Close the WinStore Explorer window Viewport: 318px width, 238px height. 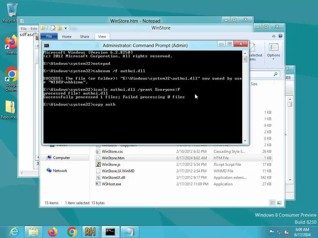pos(277,26)
